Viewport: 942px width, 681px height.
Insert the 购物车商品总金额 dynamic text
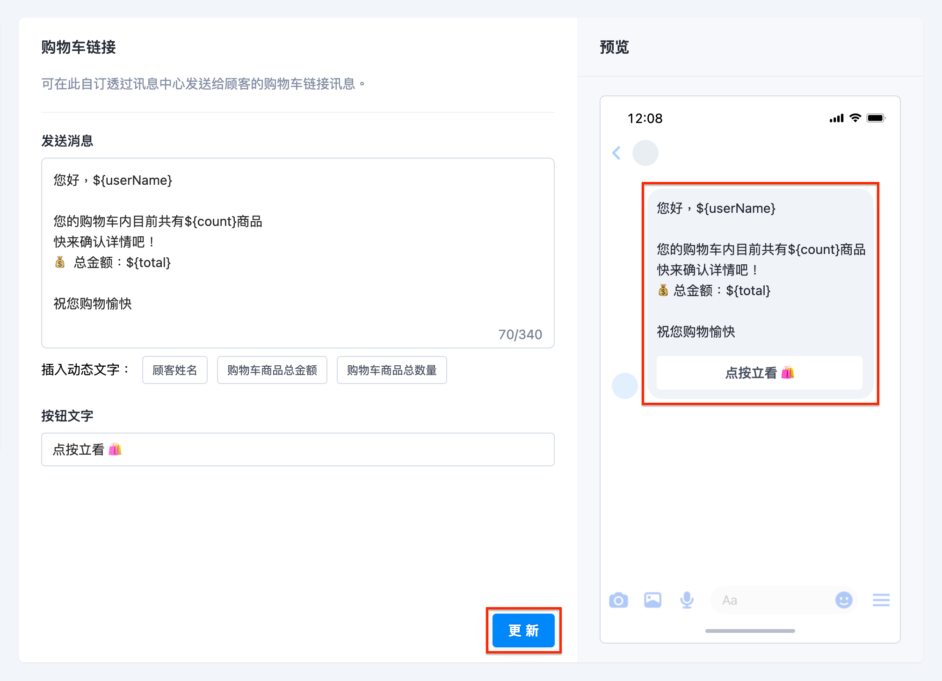coord(272,370)
